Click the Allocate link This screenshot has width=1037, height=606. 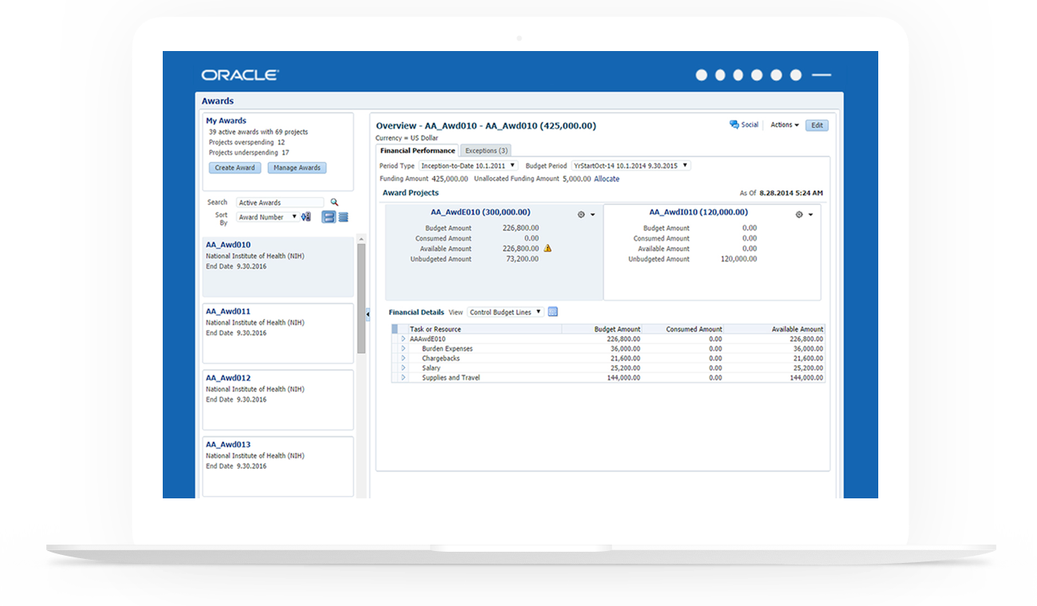(606, 179)
